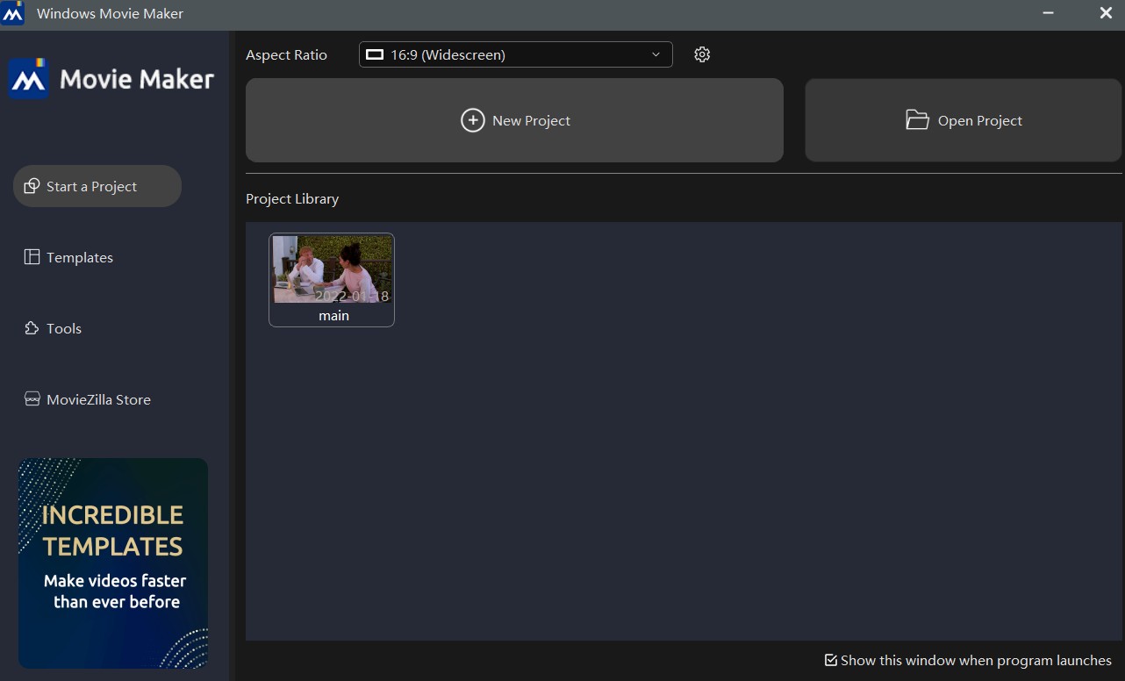Click the Project Library heading
Viewport: 1125px width, 681px height.
pos(292,199)
